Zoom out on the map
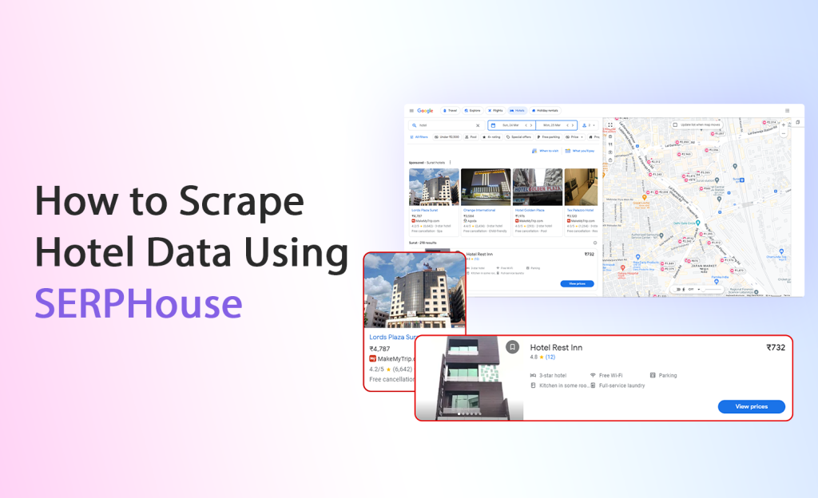 (783, 134)
